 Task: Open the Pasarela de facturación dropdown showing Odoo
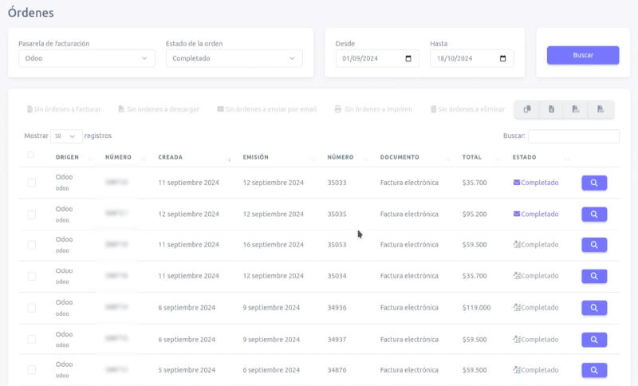click(x=87, y=58)
